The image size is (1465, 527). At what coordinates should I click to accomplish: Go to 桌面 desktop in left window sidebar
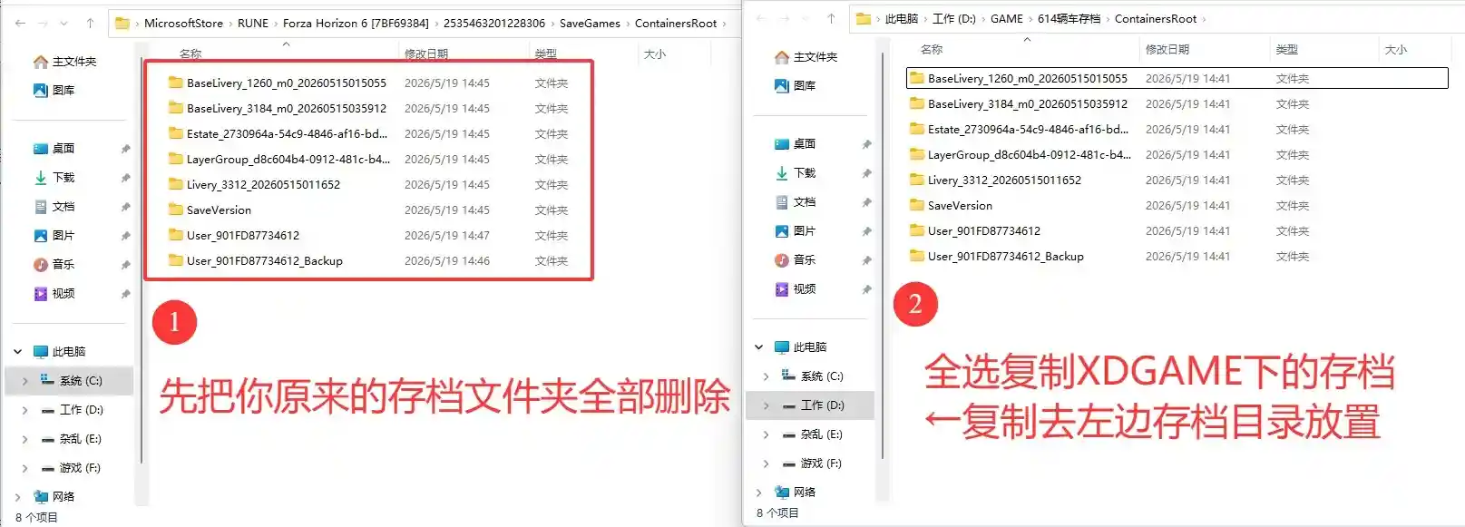coord(54,148)
